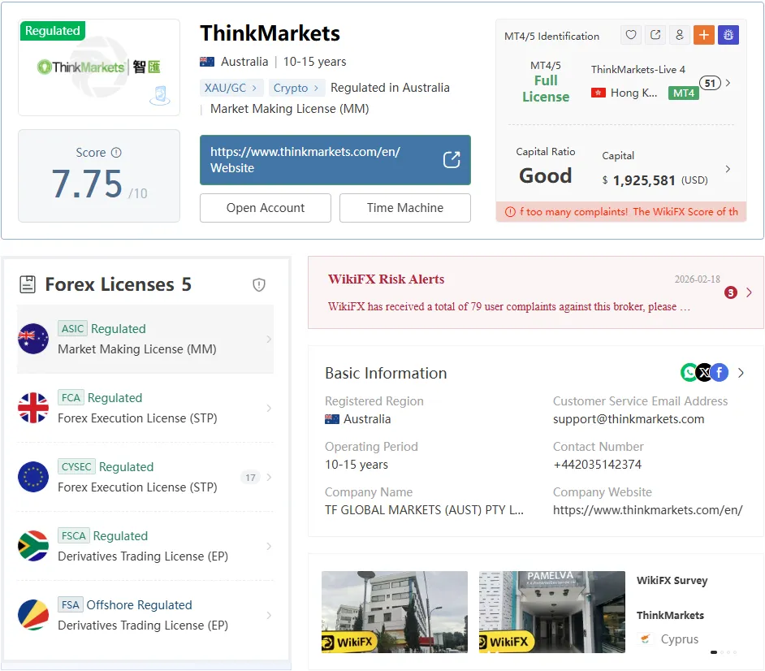Click the red 3 alerts badge

pos(730,292)
